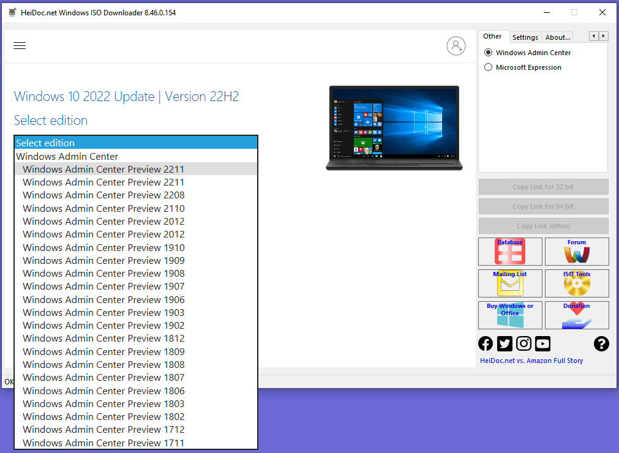Click the help question mark icon
This screenshot has width=619, height=453.
(x=601, y=343)
